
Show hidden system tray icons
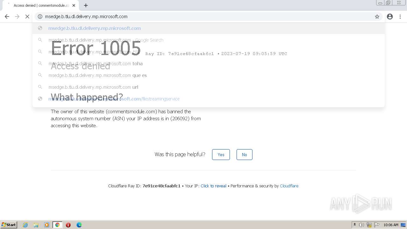coord(355,225)
